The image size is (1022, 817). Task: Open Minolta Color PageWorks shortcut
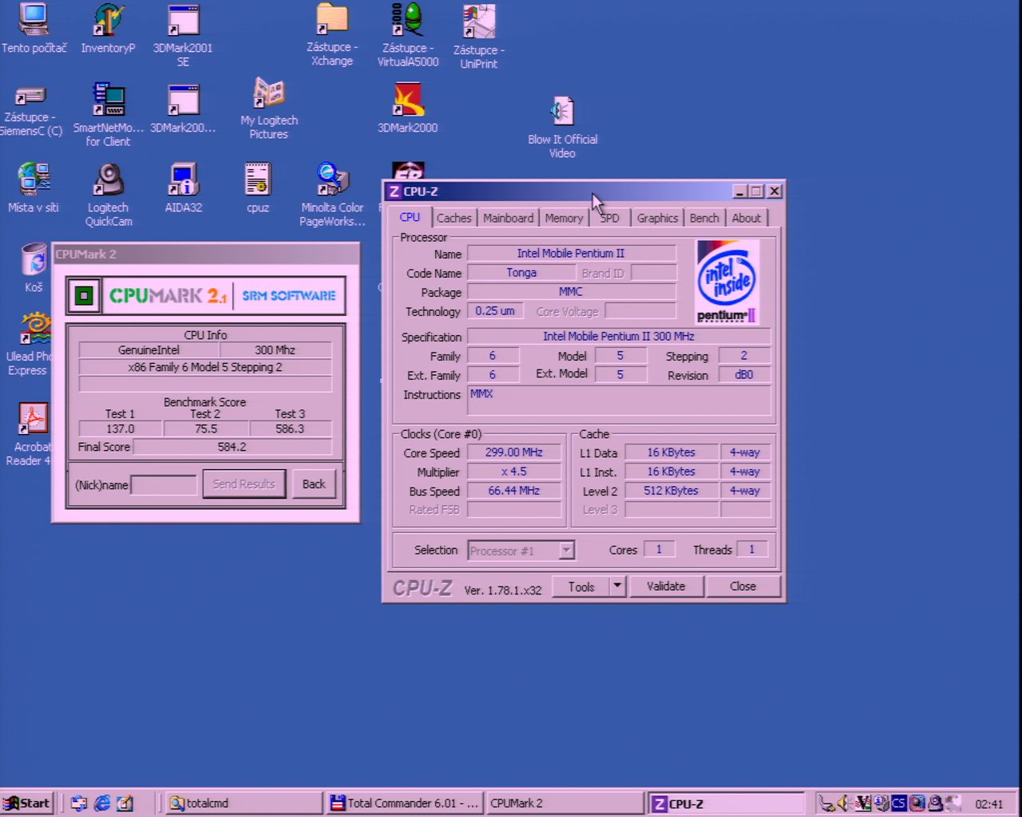point(332,180)
